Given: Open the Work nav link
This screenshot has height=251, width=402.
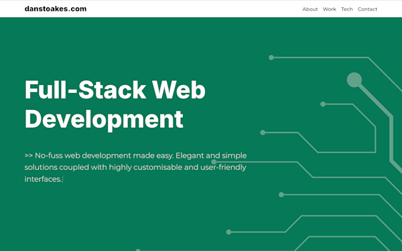Looking at the screenshot, I should pyautogui.click(x=330, y=9).
